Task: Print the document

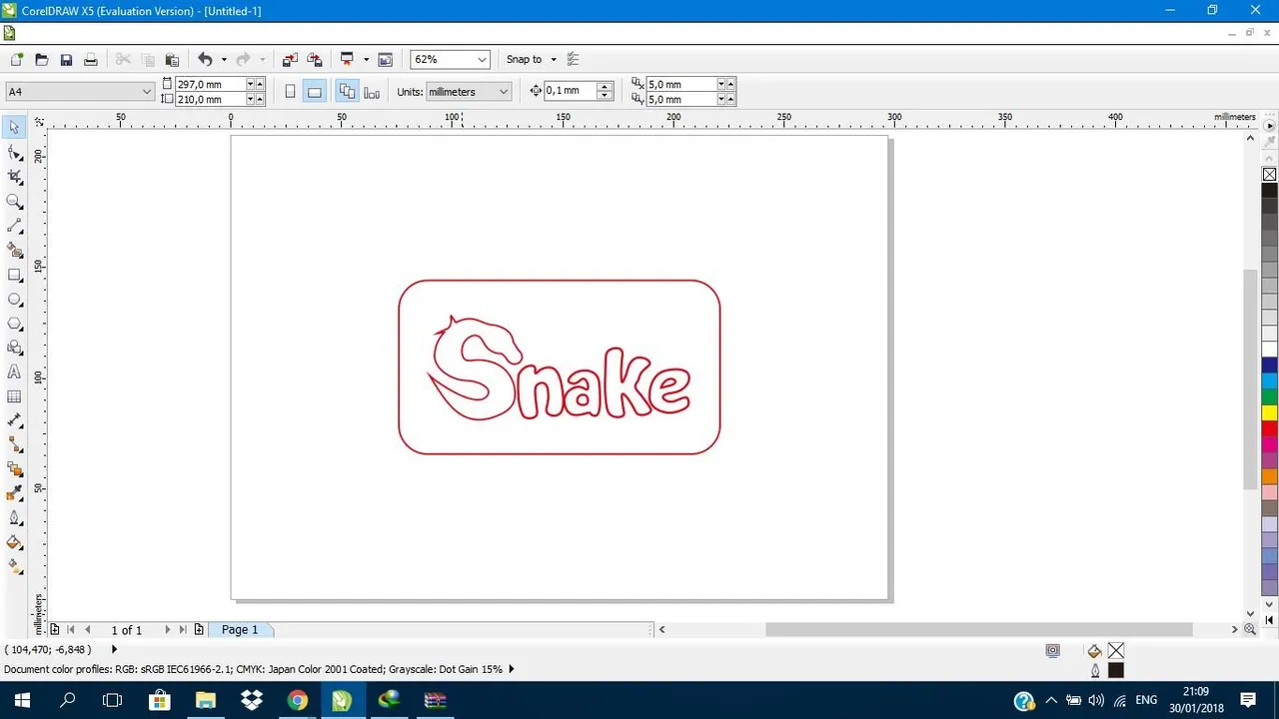Action: 90,60
